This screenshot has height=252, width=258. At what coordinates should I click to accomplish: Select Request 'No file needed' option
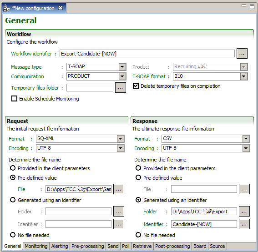13,235
